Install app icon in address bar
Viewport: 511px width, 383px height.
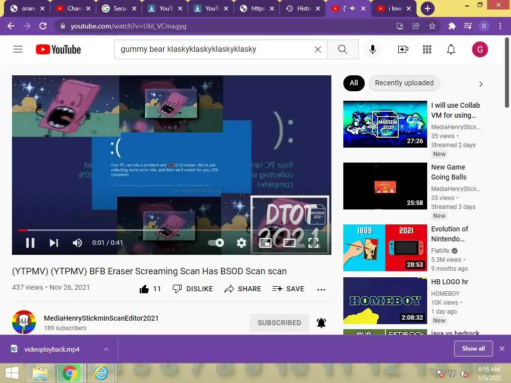pyautogui.click(x=400, y=26)
